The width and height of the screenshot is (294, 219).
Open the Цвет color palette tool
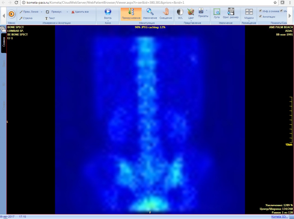[191, 13]
